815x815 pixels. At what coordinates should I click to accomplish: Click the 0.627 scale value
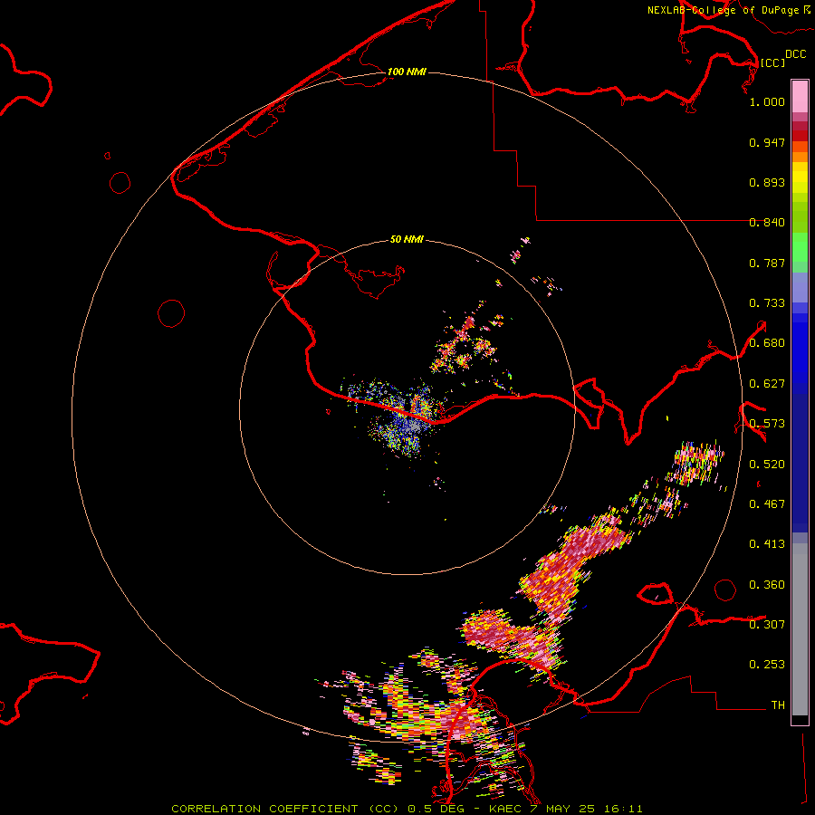pyautogui.click(x=767, y=384)
